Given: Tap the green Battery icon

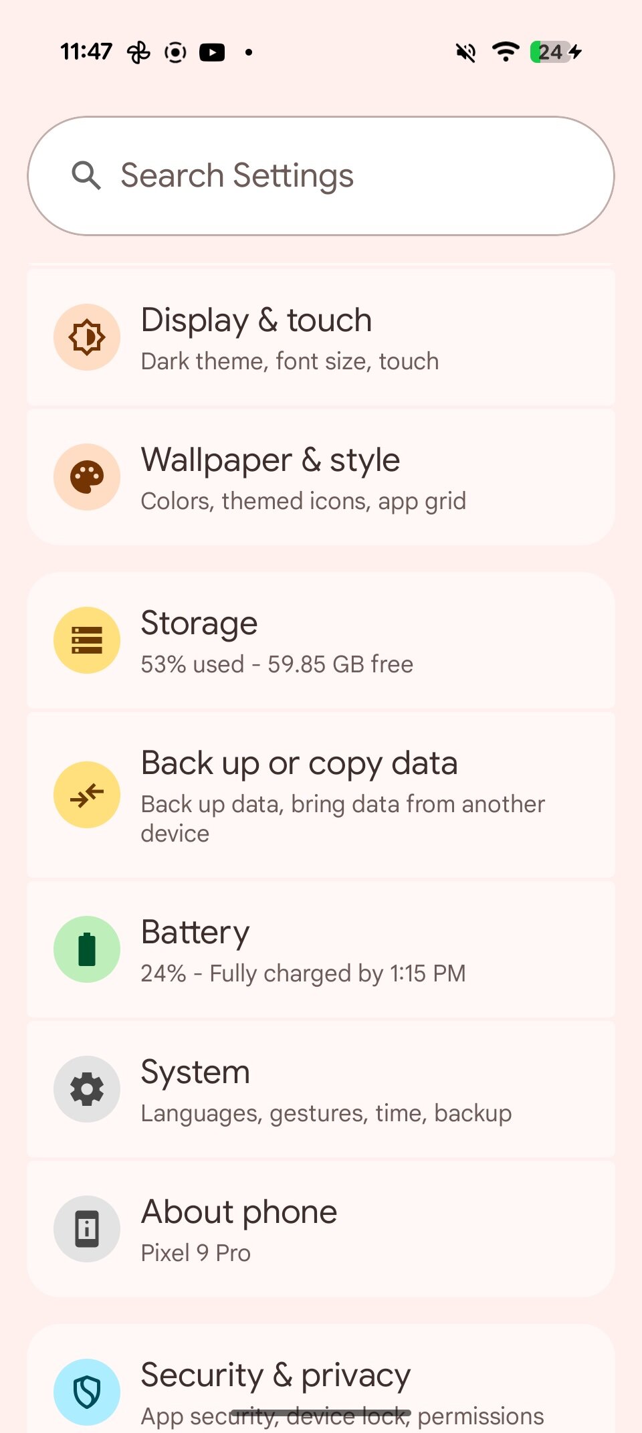Looking at the screenshot, I should point(87,949).
